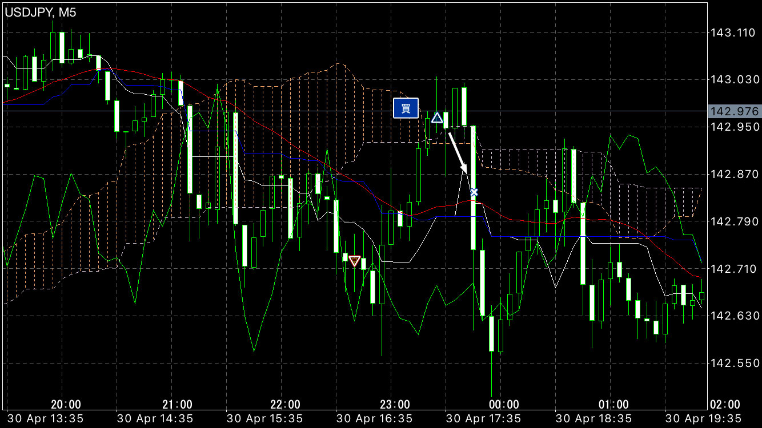Click the 142.790 price axis label
762x428 pixels.
click(733, 221)
